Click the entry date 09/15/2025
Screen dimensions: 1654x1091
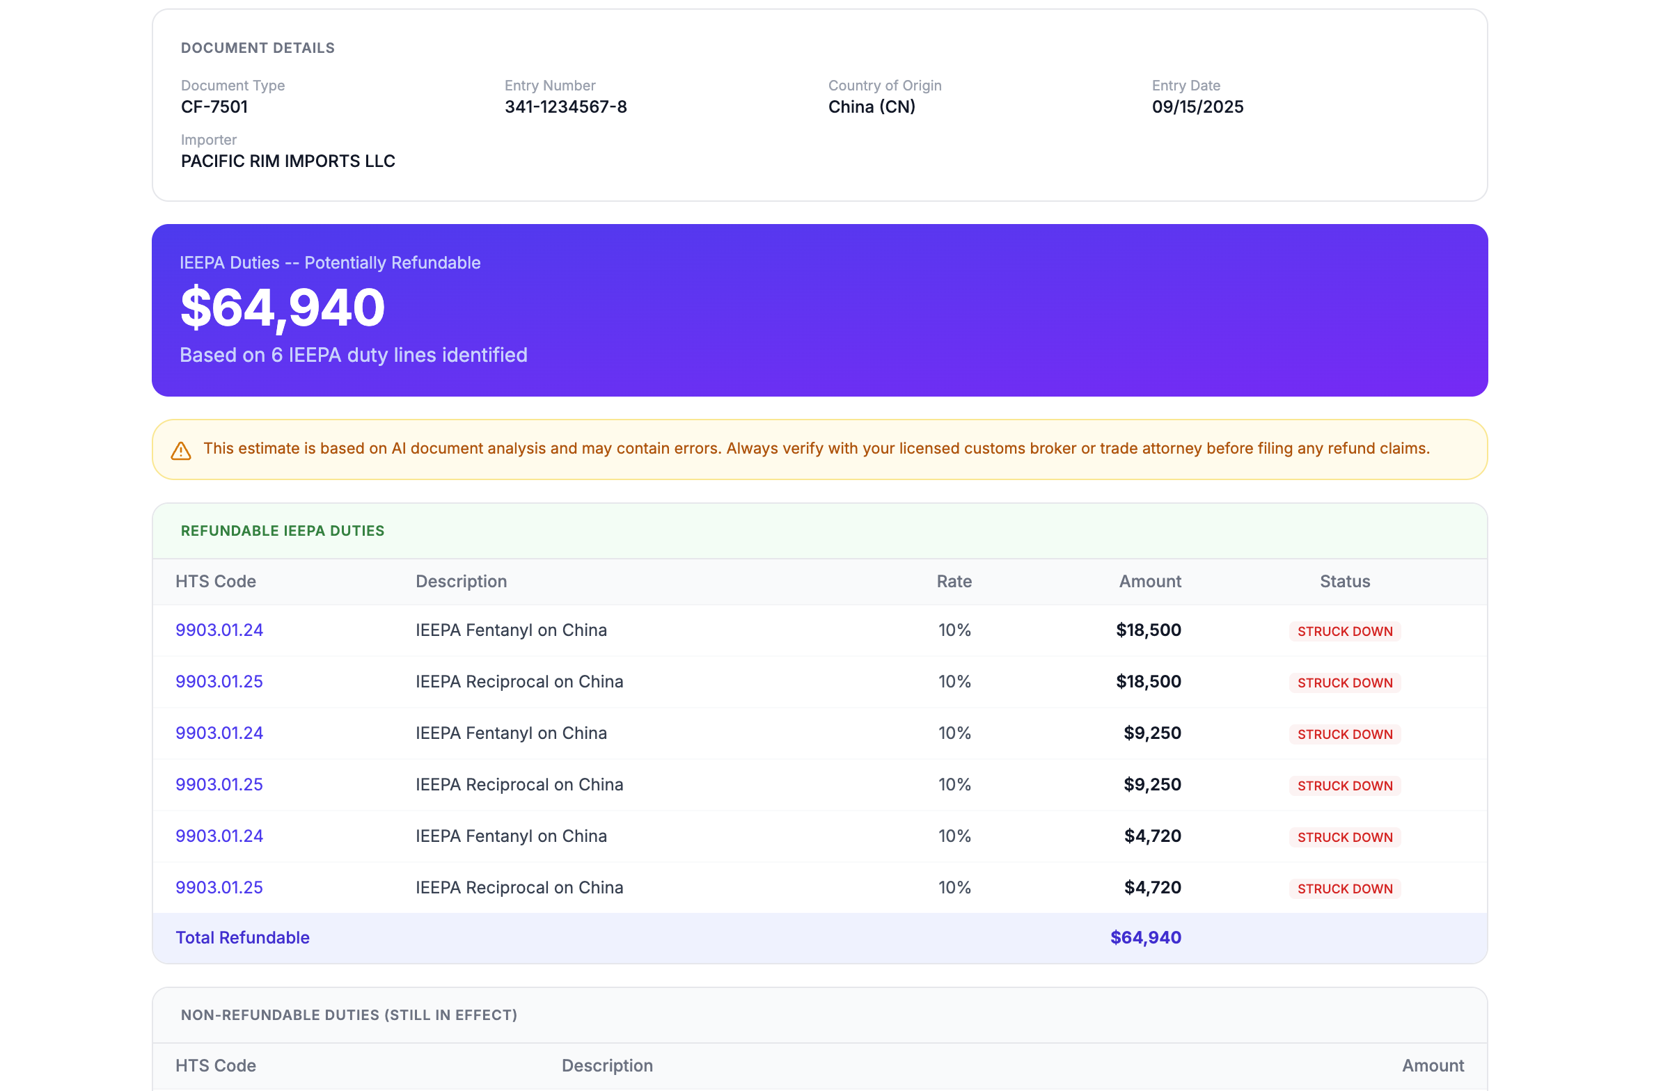(x=1197, y=106)
